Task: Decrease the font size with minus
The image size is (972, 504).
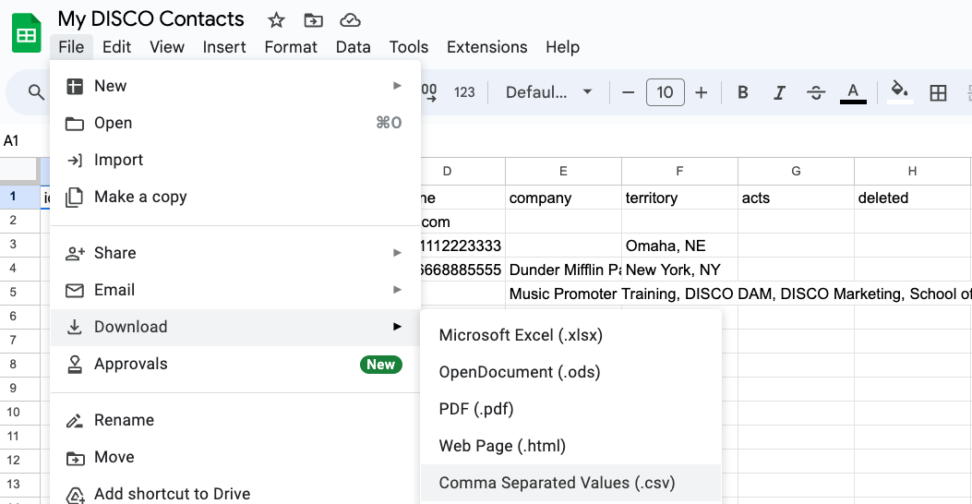Action: pyautogui.click(x=629, y=92)
